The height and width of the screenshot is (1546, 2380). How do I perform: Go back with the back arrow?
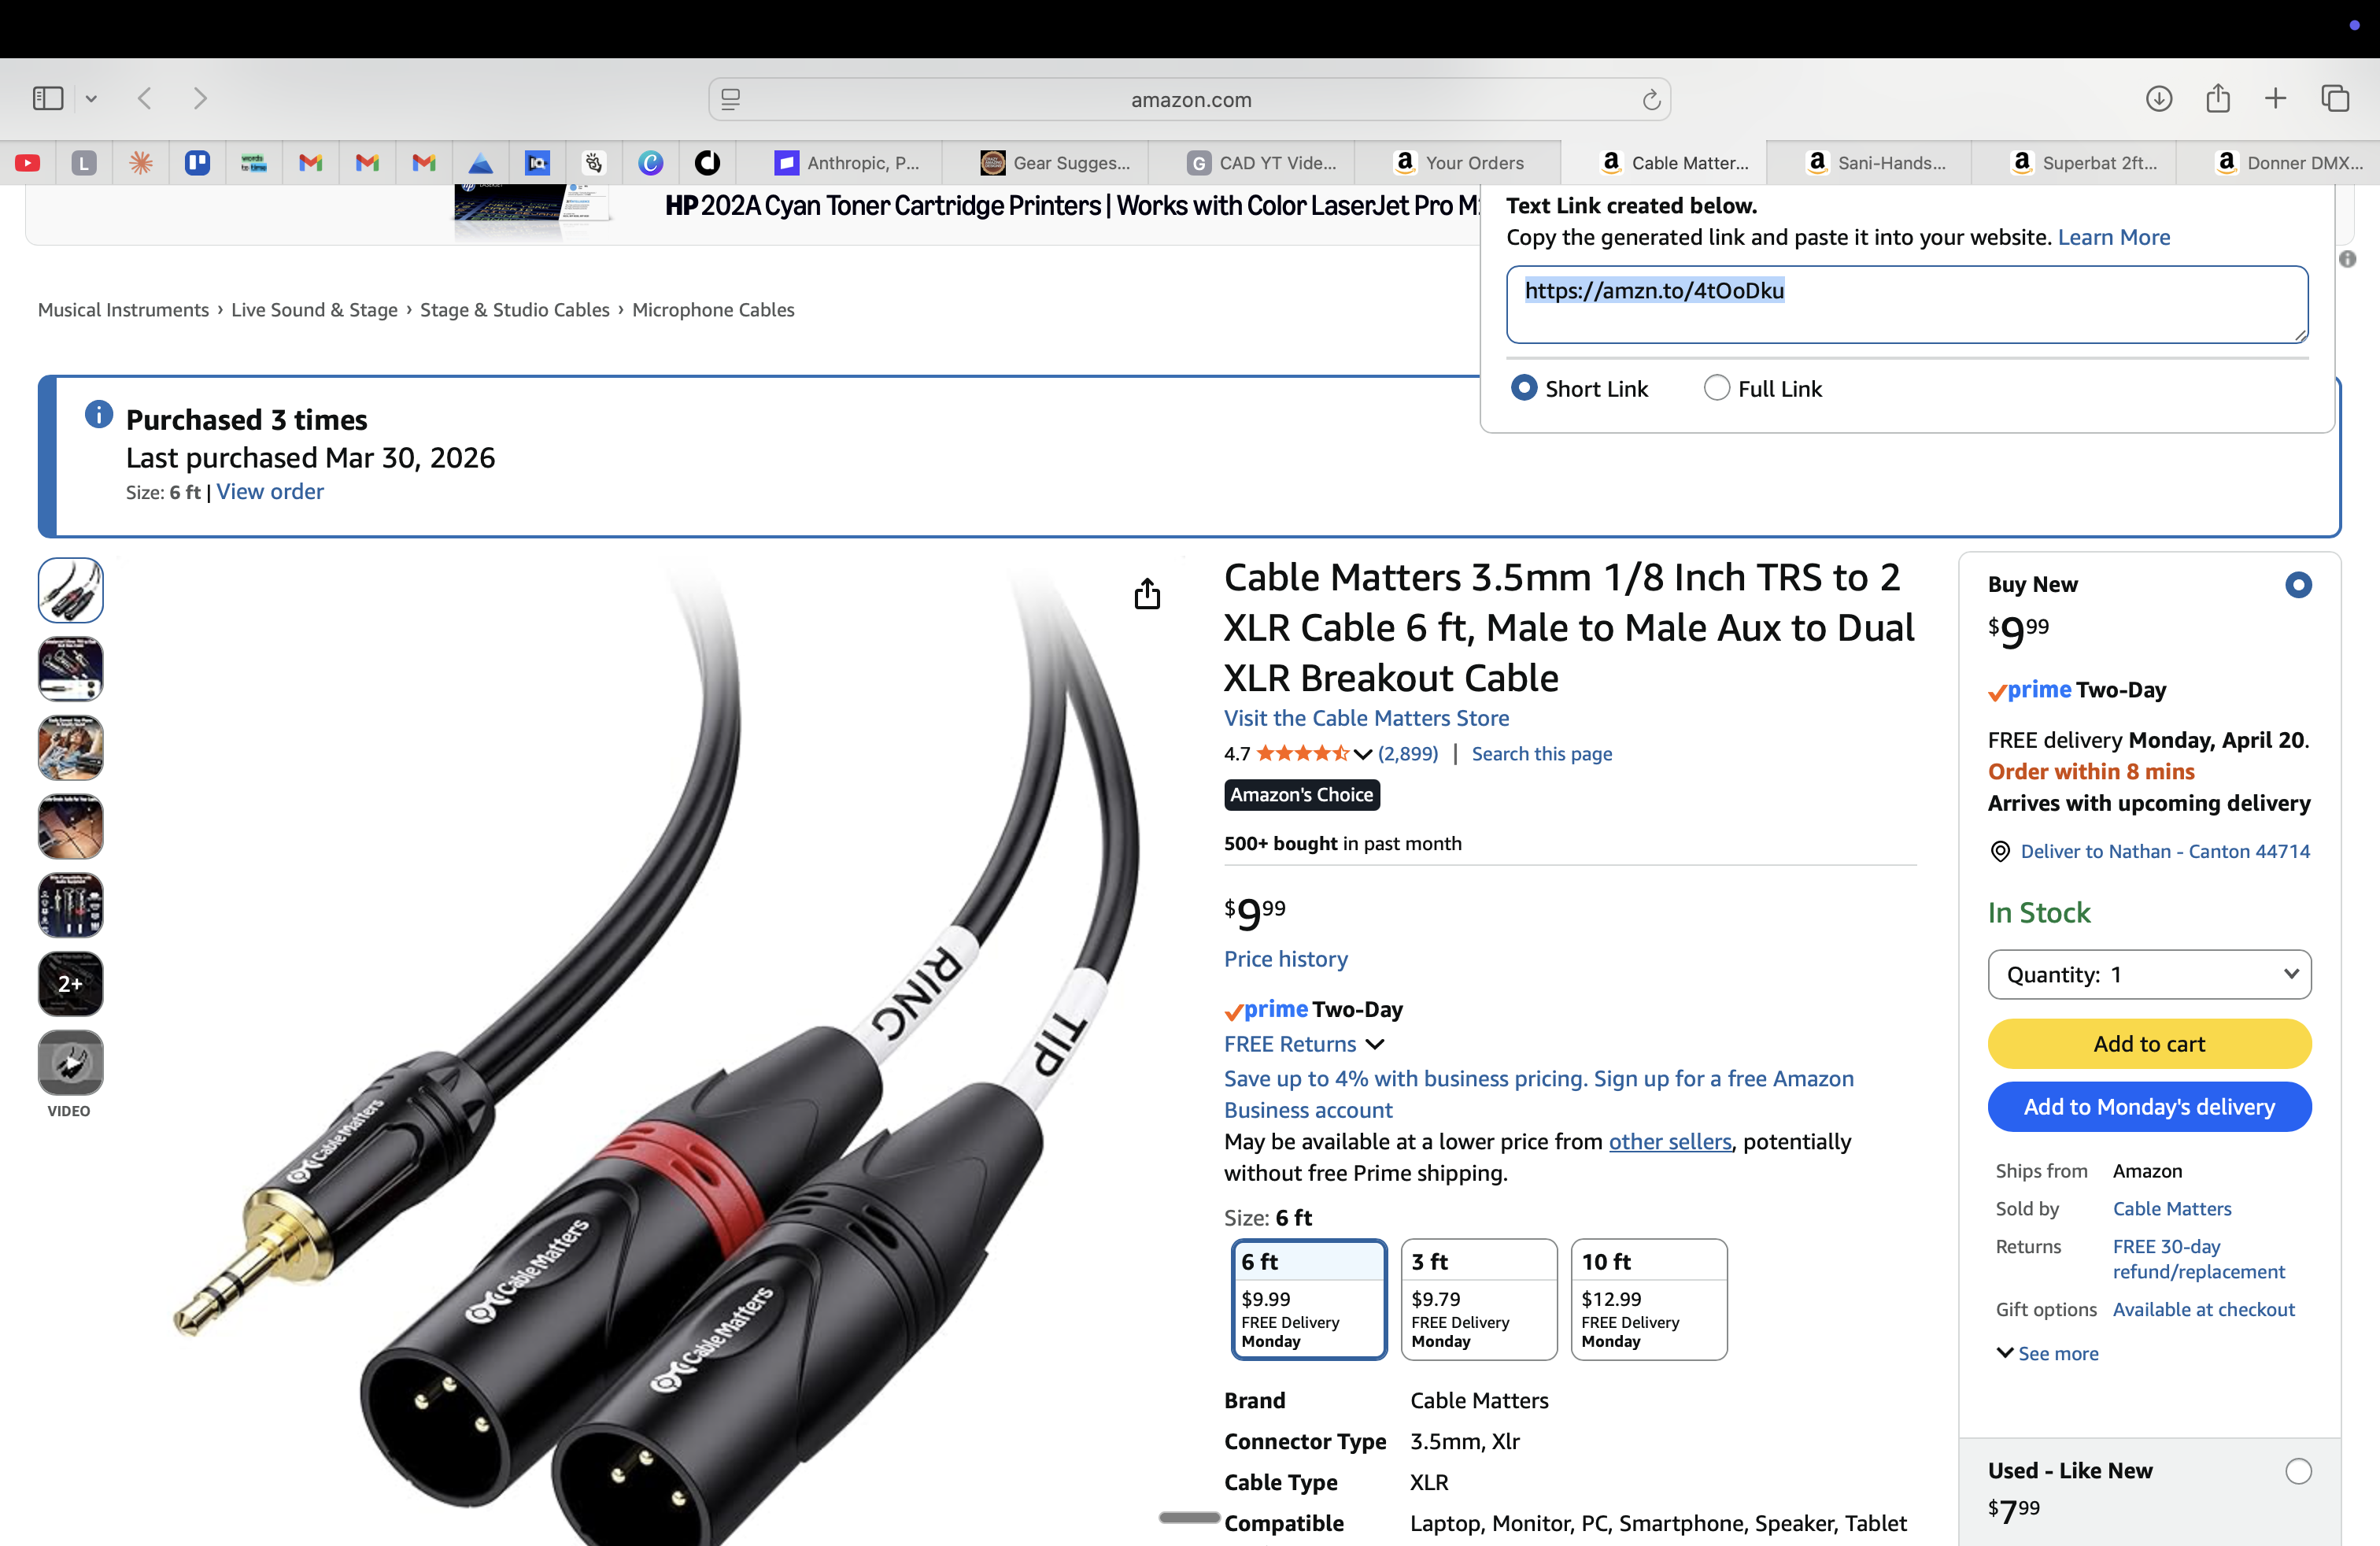[145, 98]
